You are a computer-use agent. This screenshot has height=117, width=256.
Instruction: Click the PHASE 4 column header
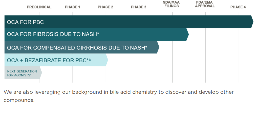pos(238,7)
